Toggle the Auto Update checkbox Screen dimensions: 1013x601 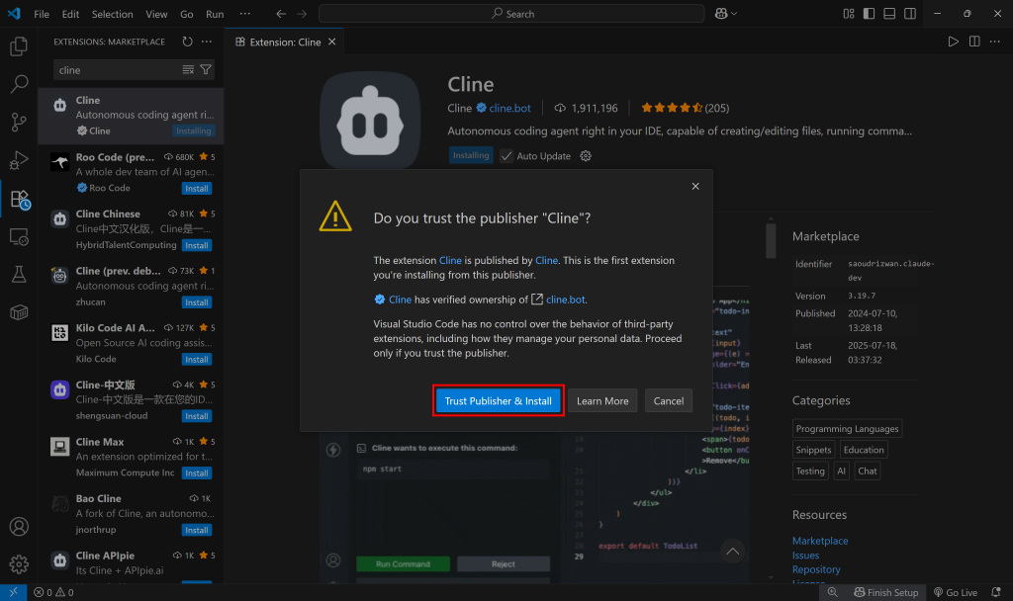click(506, 156)
